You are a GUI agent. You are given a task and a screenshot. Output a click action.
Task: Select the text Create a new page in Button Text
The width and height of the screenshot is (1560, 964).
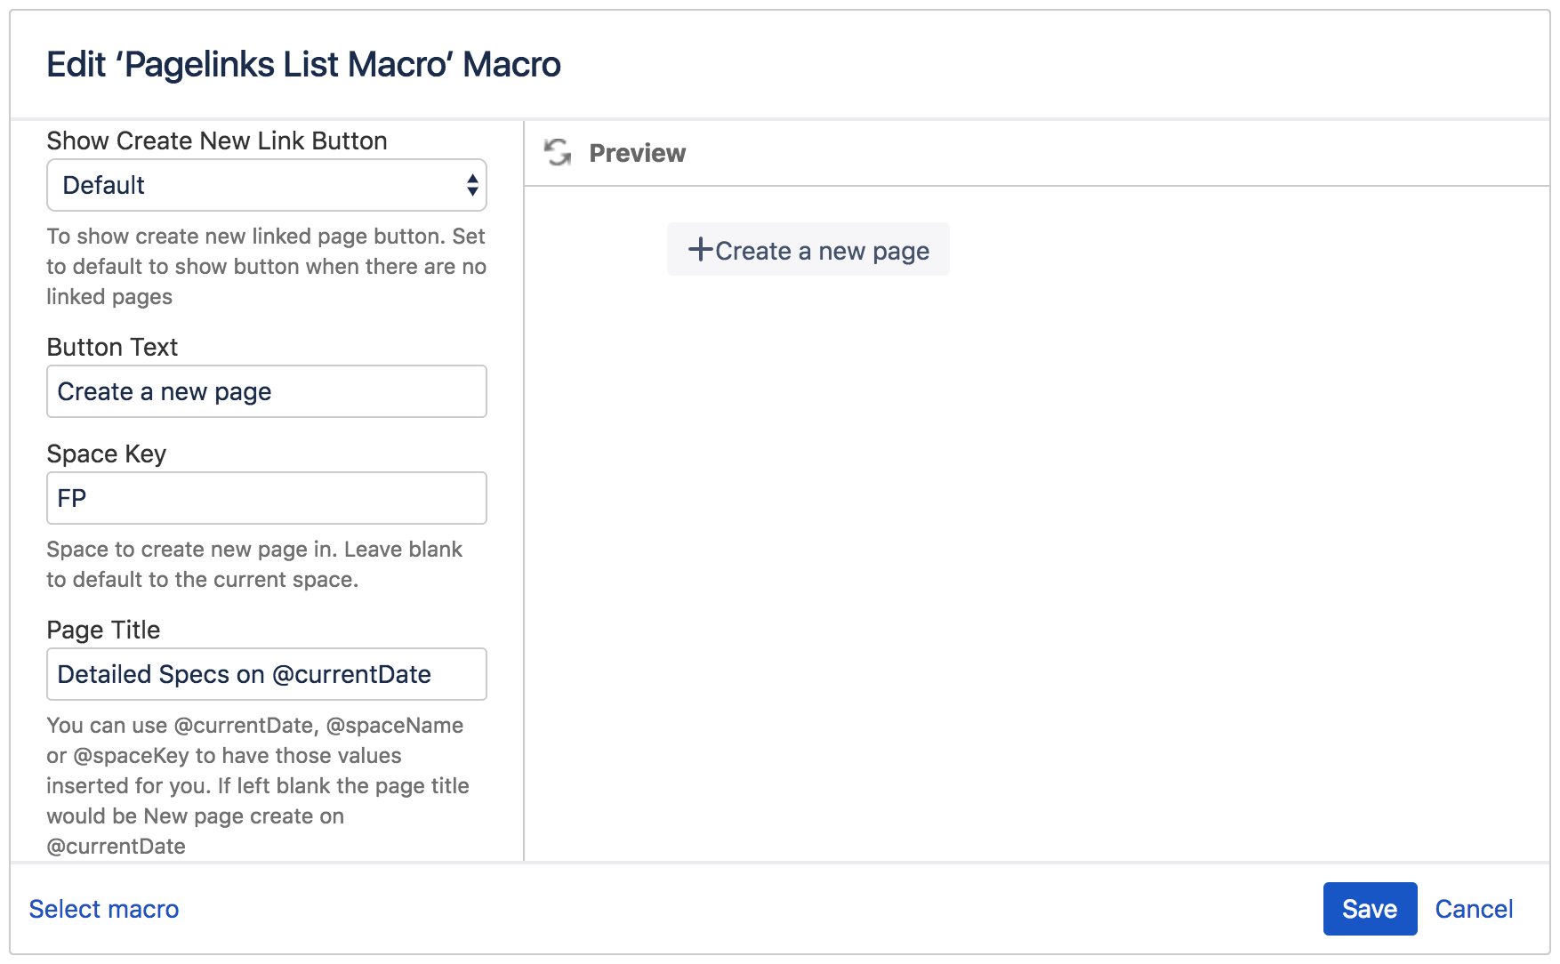pos(165,391)
